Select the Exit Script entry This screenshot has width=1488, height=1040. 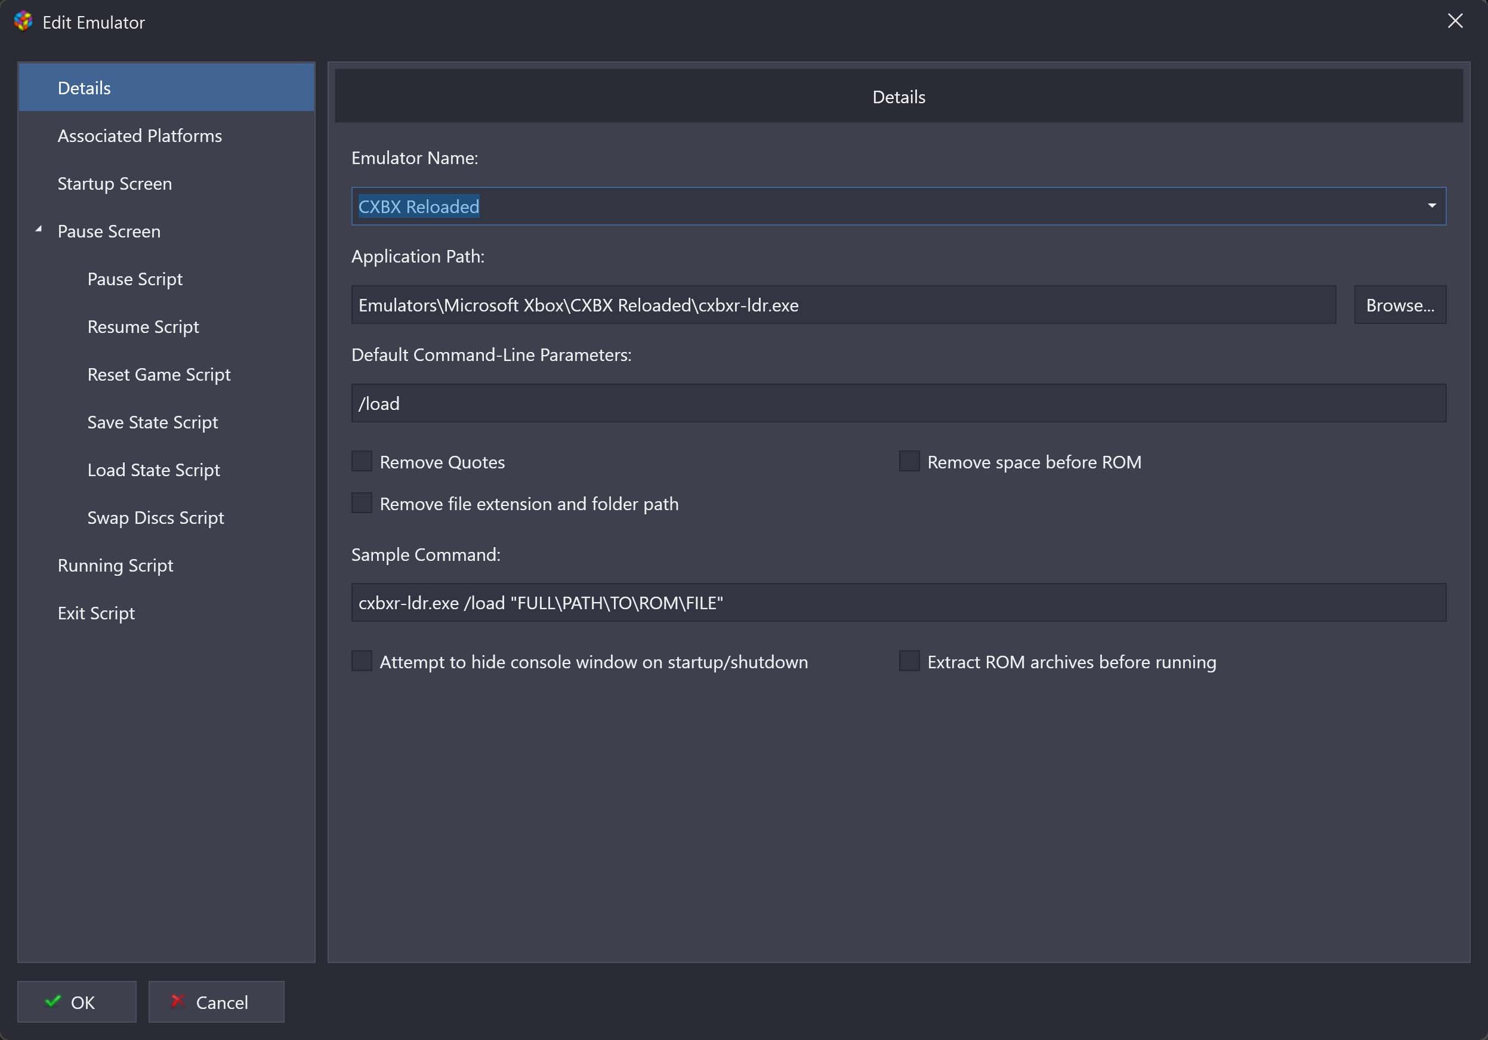point(96,613)
